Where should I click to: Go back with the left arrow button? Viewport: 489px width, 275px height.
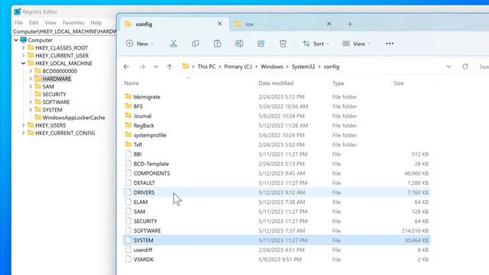(126, 66)
